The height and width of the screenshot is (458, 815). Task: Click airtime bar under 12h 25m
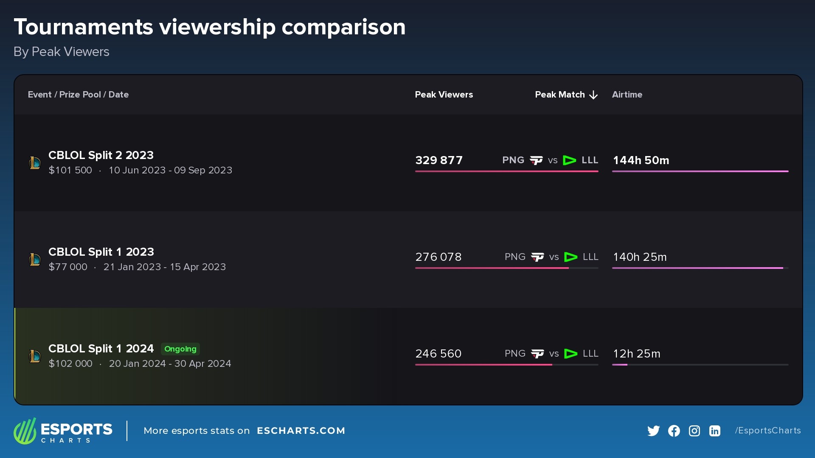pos(700,365)
